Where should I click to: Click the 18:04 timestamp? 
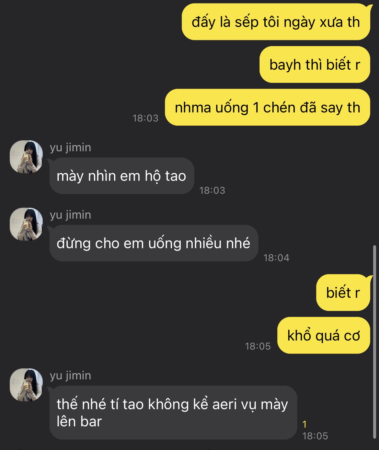pyautogui.click(x=276, y=258)
